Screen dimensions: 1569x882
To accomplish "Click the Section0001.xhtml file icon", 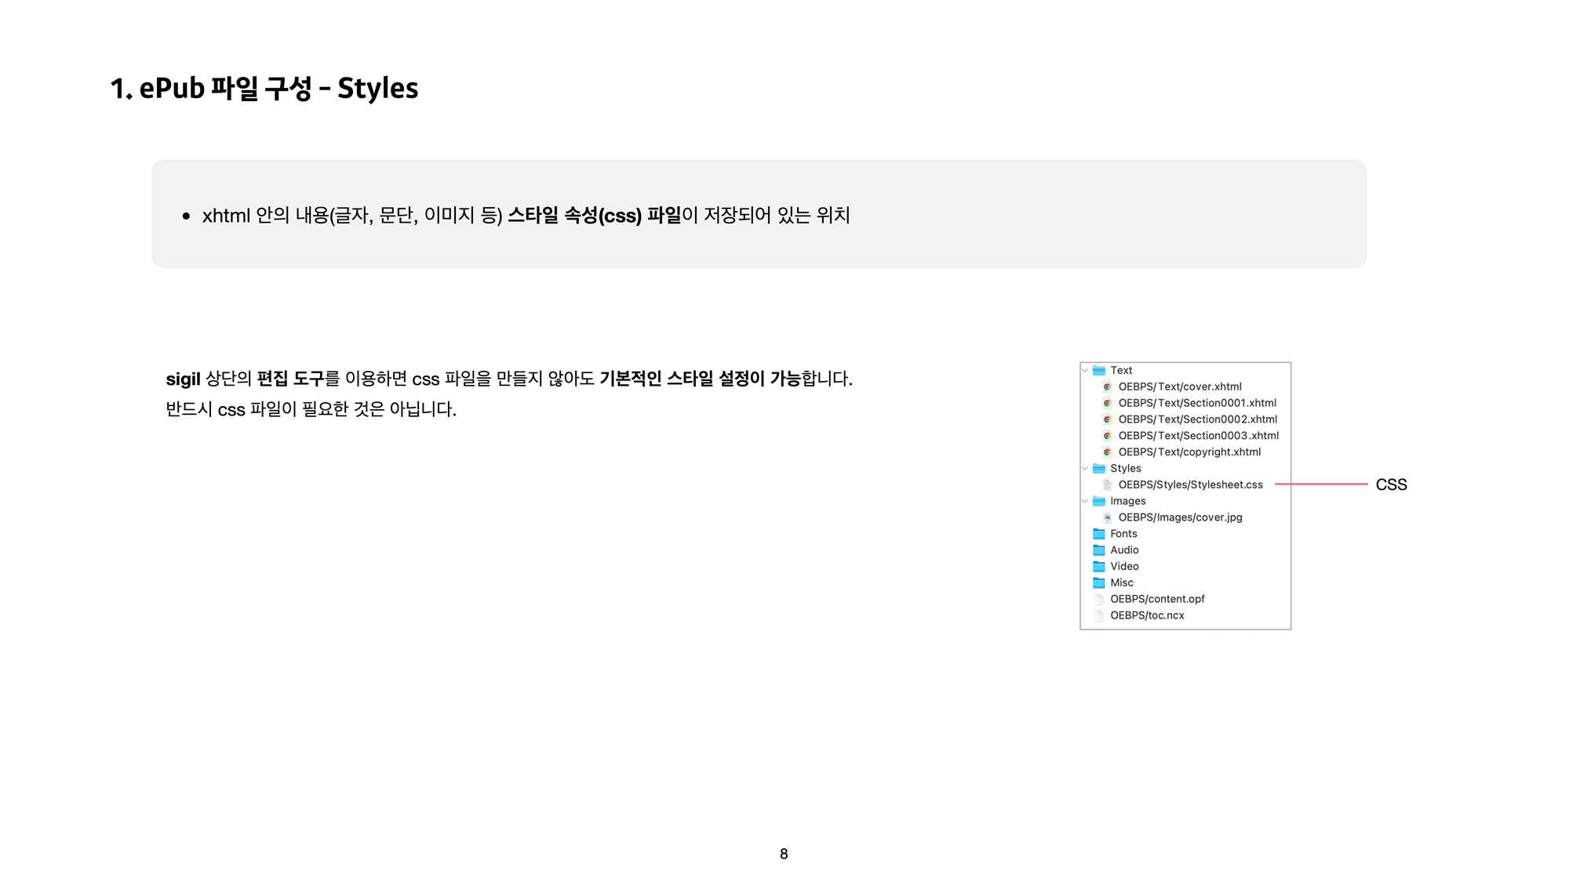I will pyautogui.click(x=1107, y=403).
